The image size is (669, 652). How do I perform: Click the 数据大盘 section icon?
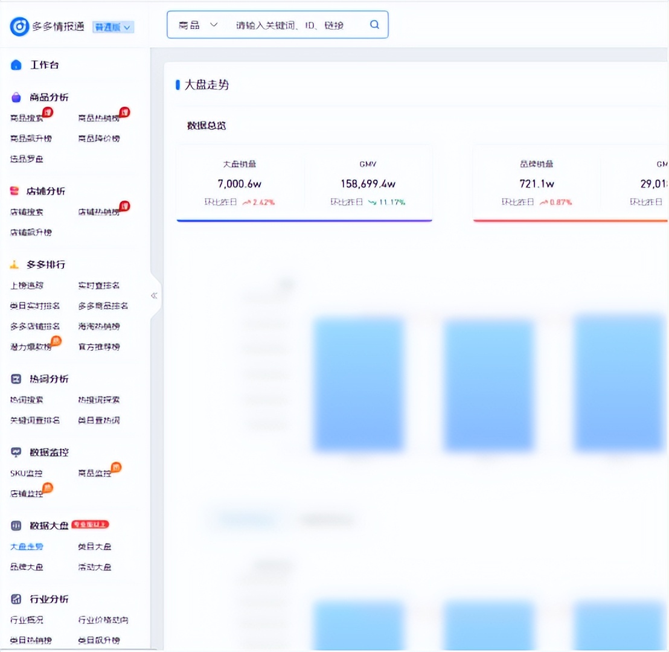(x=16, y=526)
